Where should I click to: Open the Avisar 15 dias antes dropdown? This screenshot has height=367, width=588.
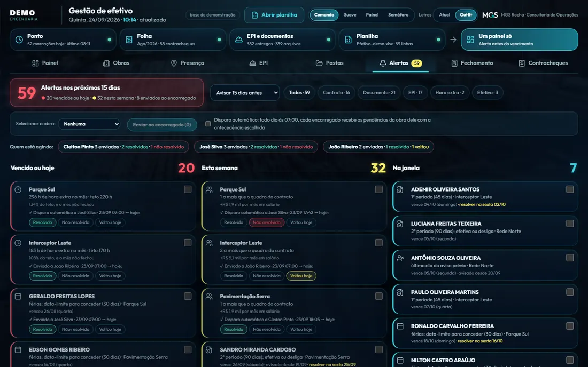[245, 93]
